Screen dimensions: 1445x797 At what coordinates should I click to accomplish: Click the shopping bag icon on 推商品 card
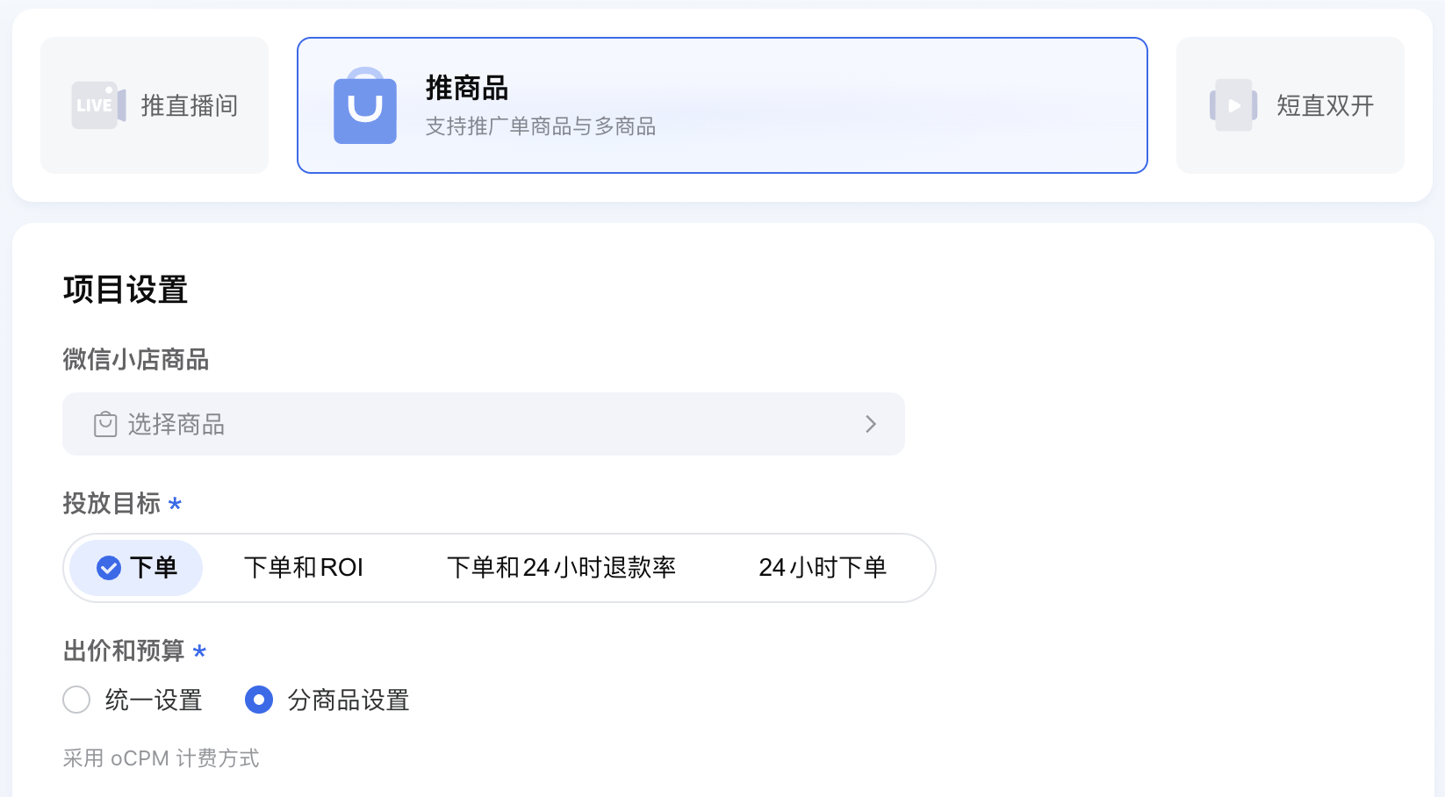tap(365, 107)
